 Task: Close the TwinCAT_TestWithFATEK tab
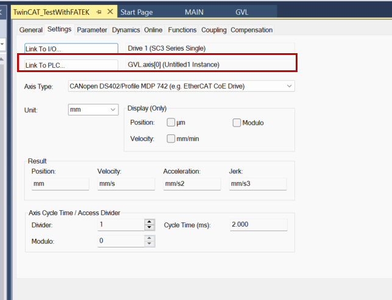[x=110, y=12]
